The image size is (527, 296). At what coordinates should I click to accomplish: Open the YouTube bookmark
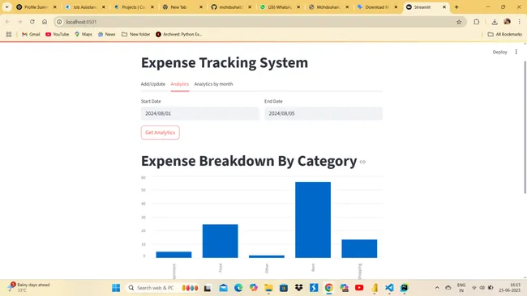(57, 34)
